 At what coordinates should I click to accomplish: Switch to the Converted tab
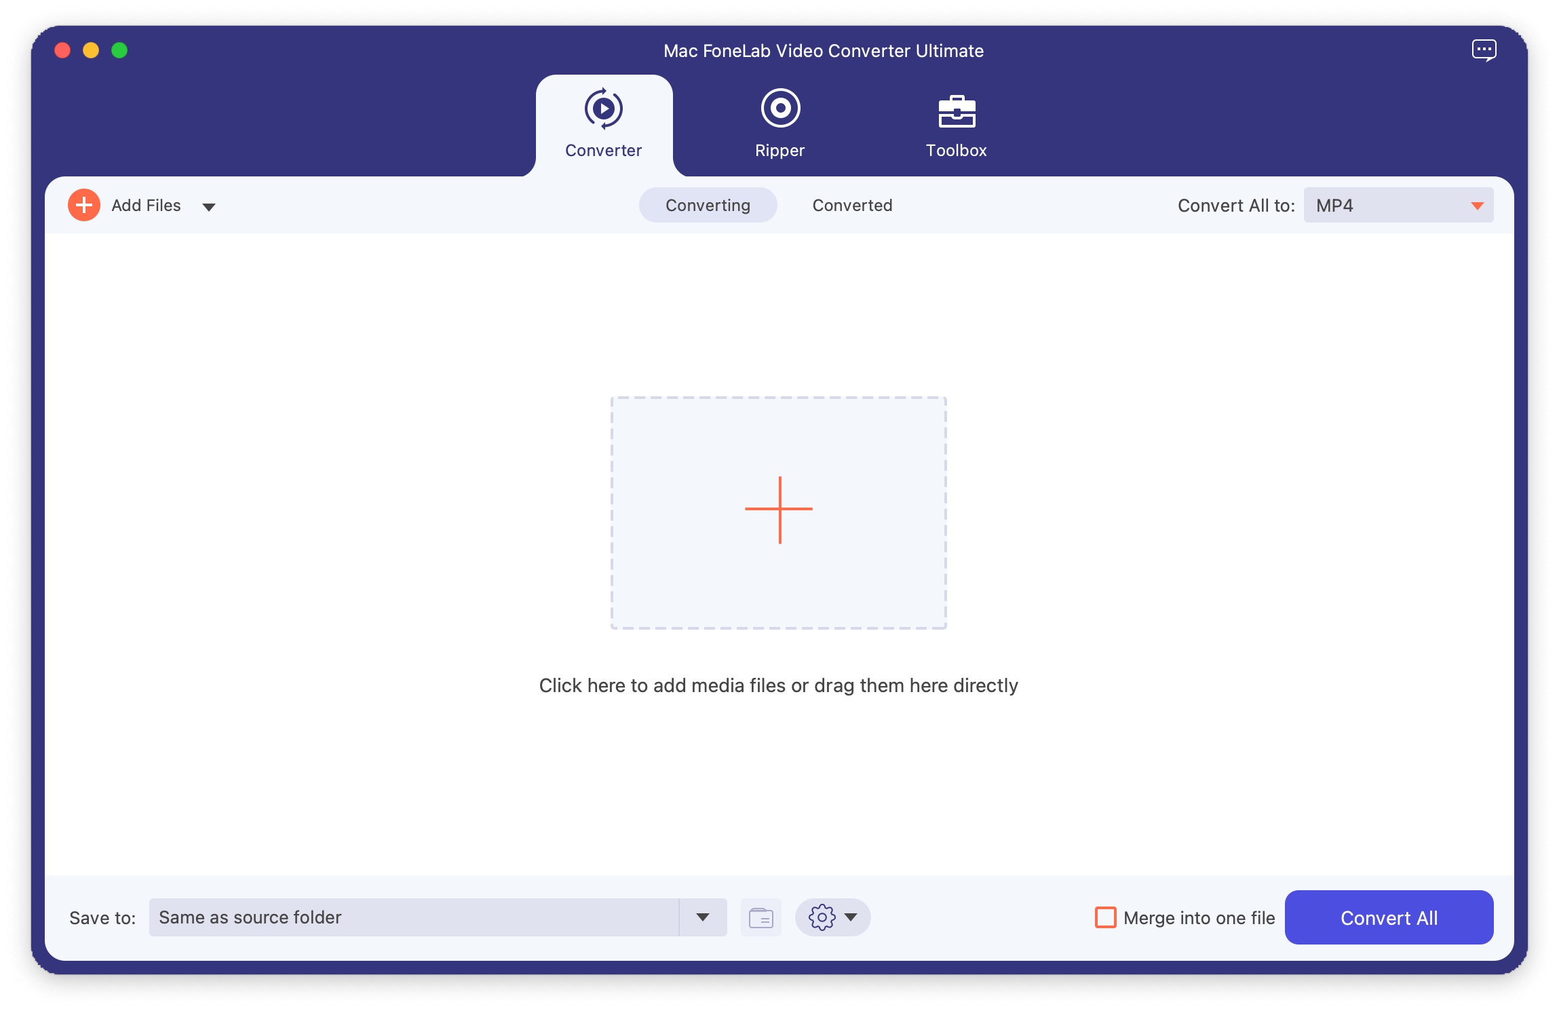point(852,206)
